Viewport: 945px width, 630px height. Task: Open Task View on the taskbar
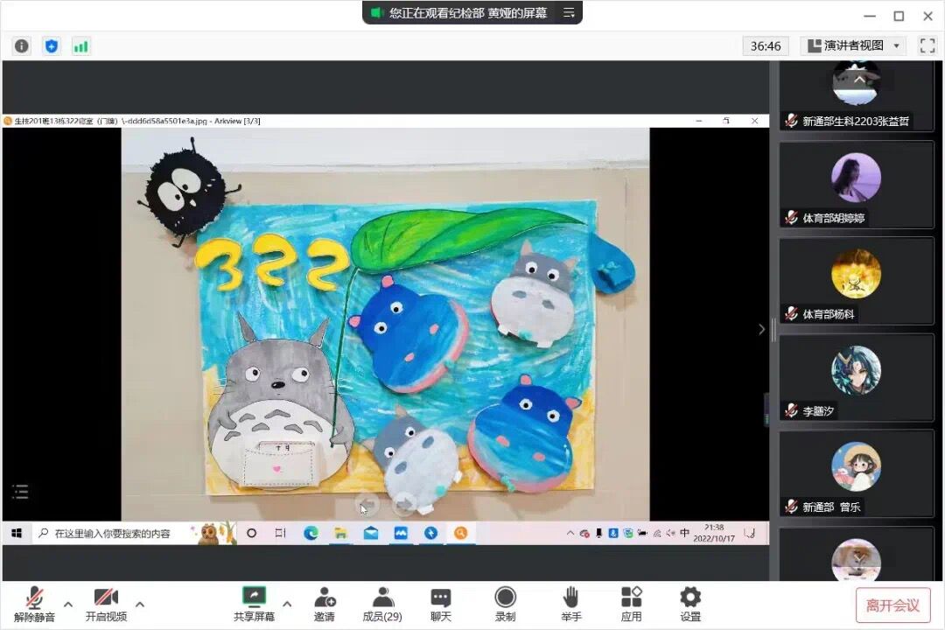[280, 534]
